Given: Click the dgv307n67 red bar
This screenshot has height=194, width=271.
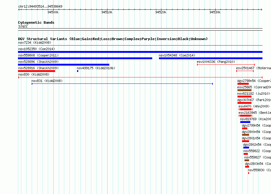Looking at the screenshot, I should (245, 103).
